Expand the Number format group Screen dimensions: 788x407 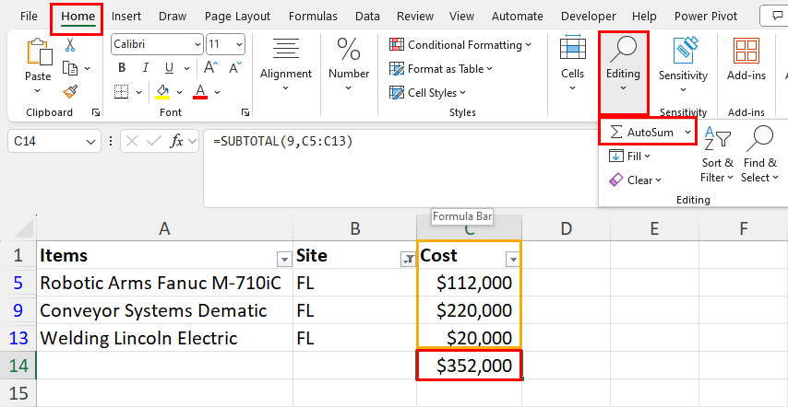(x=349, y=64)
